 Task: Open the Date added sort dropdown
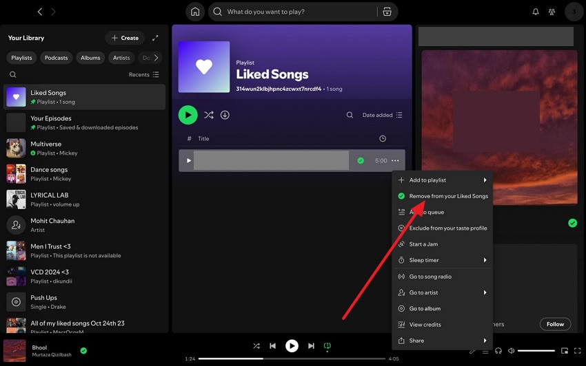tap(383, 115)
